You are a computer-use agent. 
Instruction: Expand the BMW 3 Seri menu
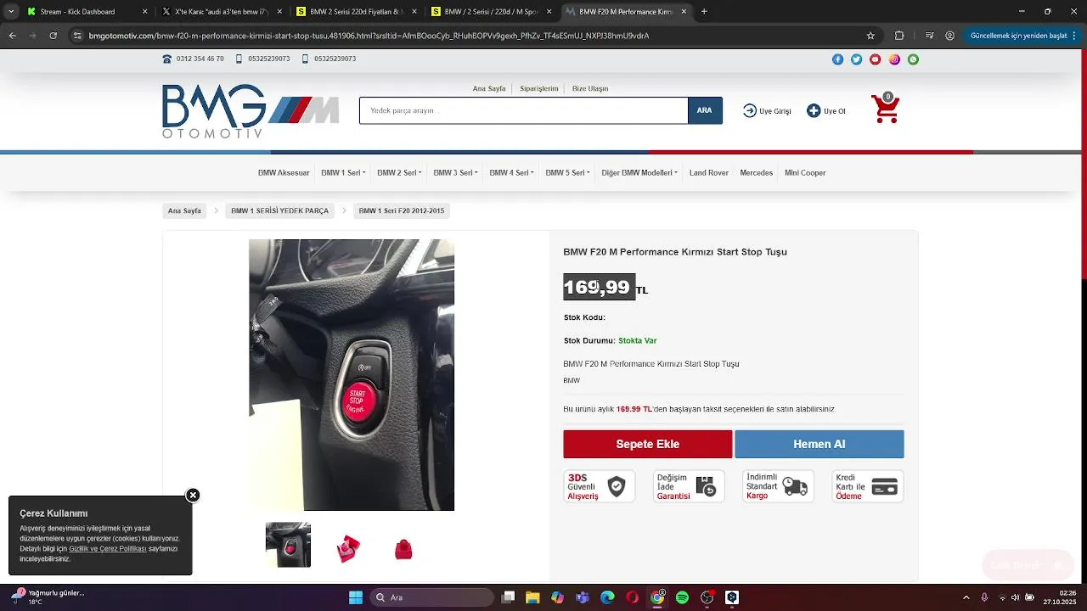tap(456, 173)
